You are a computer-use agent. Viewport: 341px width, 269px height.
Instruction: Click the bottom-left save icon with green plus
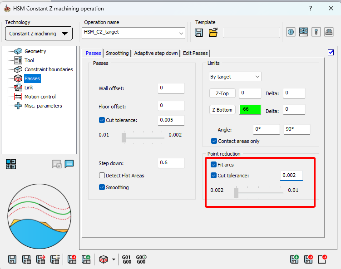[x=86, y=259]
